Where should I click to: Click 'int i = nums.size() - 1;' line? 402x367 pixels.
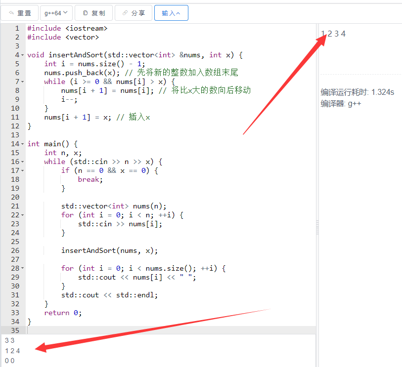point(94,64)
